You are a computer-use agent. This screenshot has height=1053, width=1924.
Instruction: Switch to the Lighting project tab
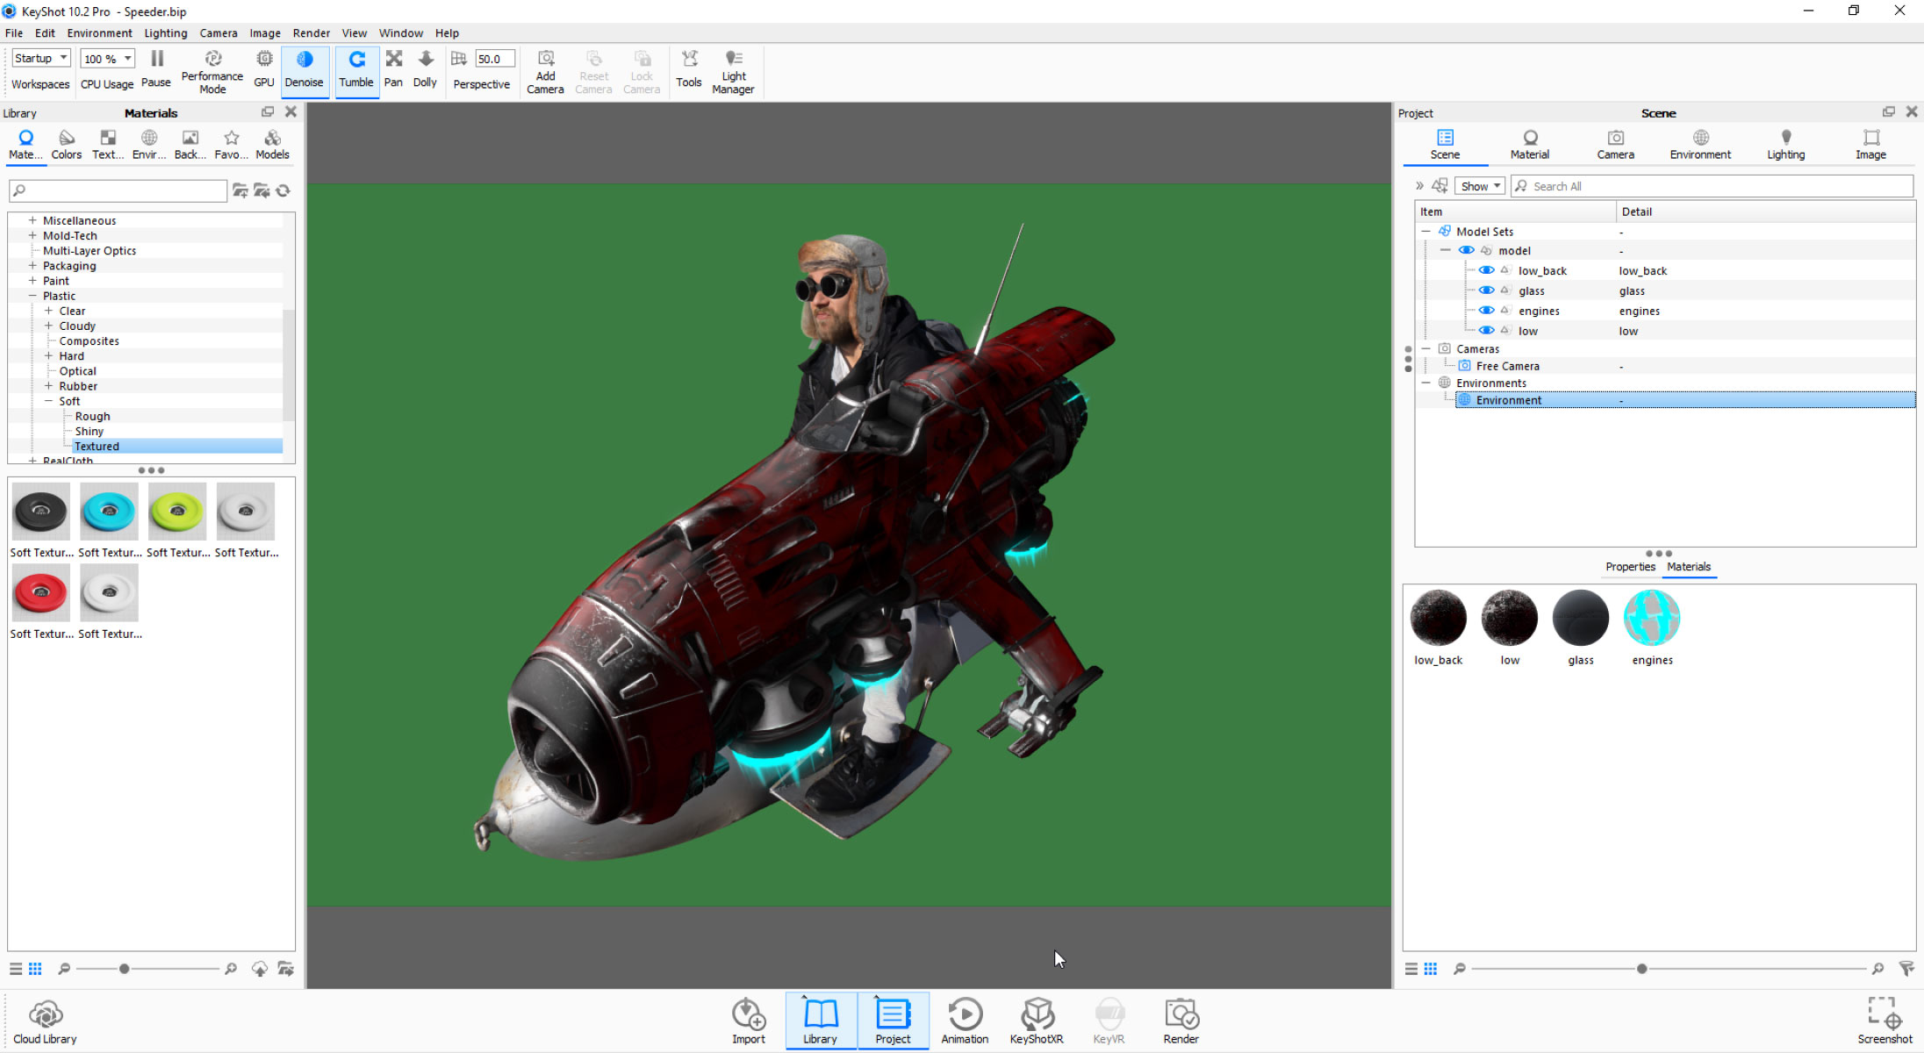pyautogui.click(x=1785, y=145)
